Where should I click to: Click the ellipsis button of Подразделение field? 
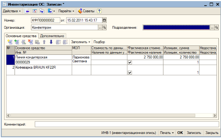tap(212, 28)
